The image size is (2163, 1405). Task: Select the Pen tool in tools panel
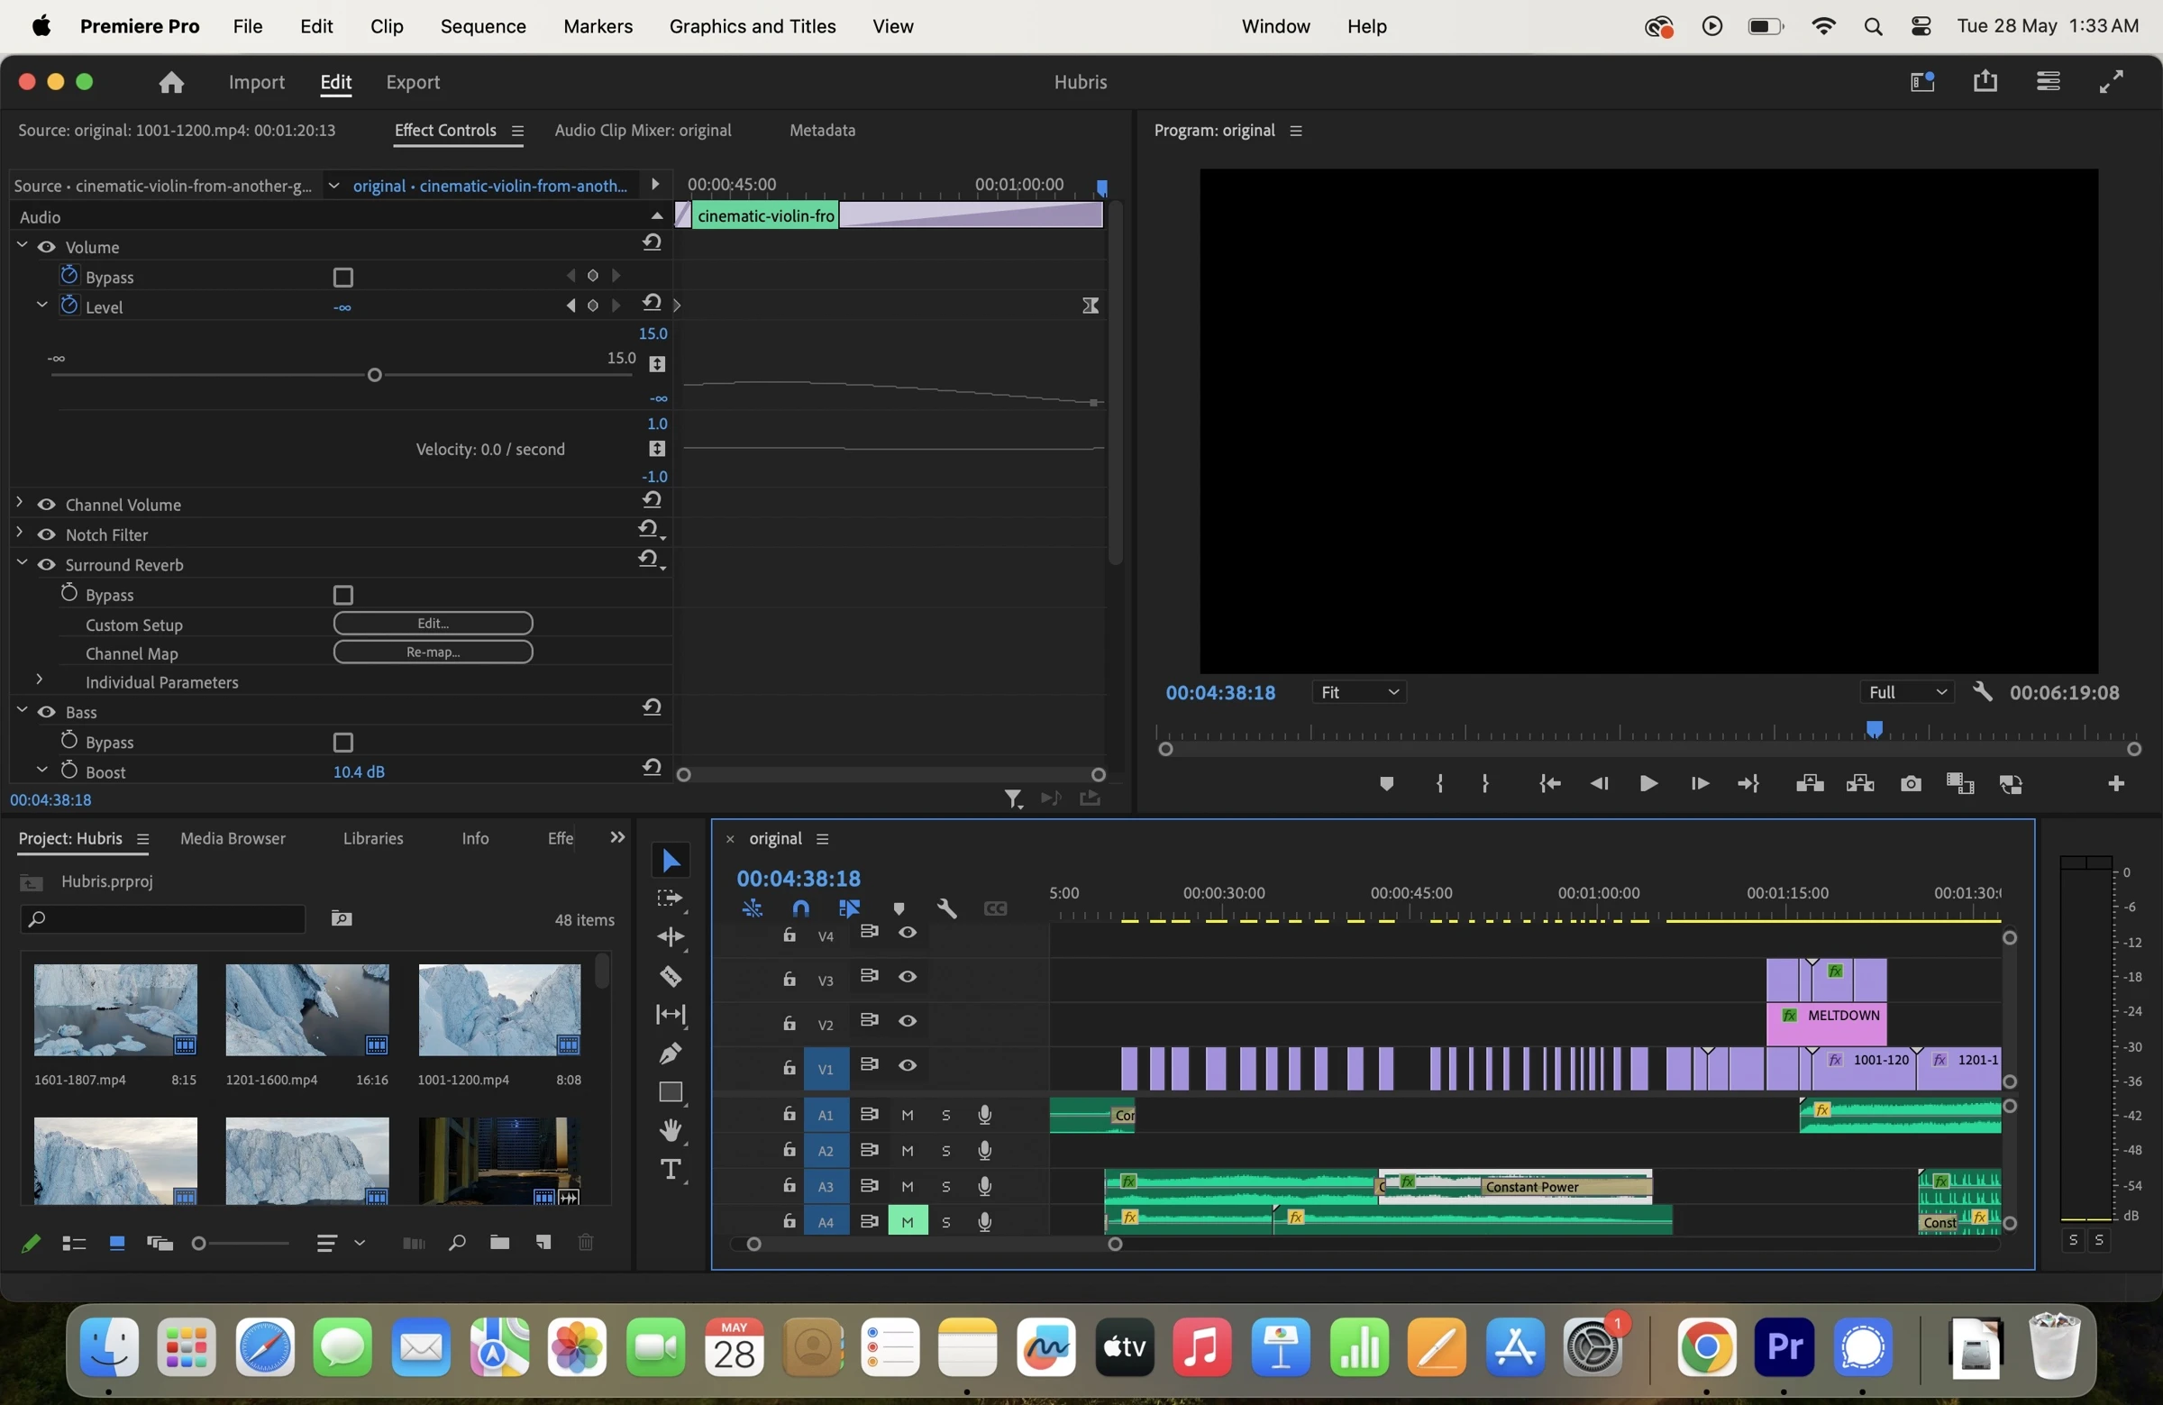point(671,1054)
